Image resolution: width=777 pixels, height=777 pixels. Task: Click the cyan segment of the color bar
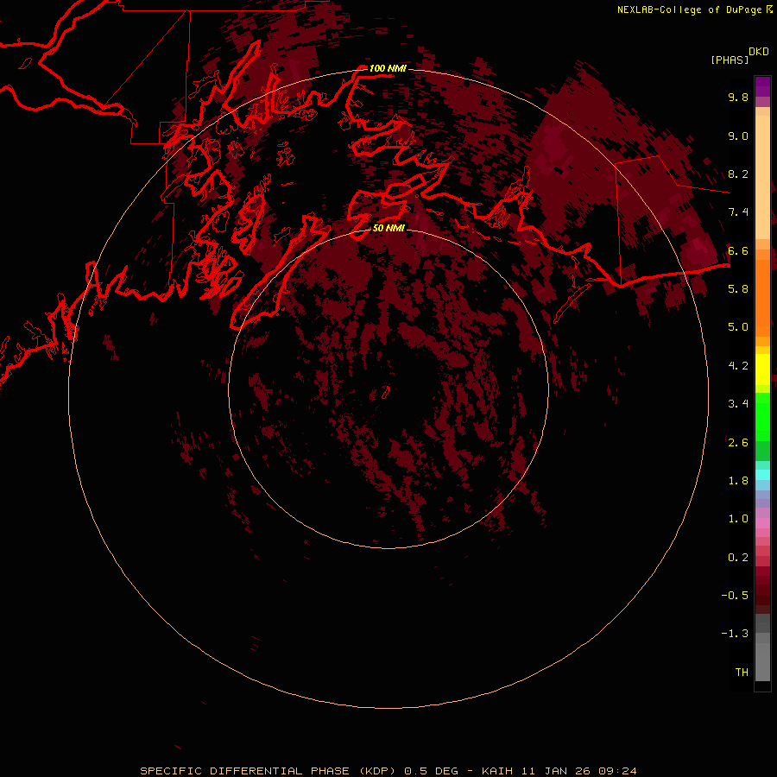point(762,475)
